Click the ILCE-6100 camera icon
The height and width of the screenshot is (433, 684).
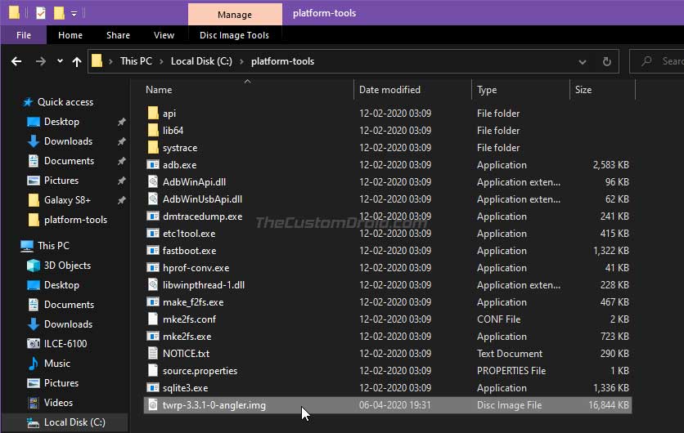click(x=34, y=344)
